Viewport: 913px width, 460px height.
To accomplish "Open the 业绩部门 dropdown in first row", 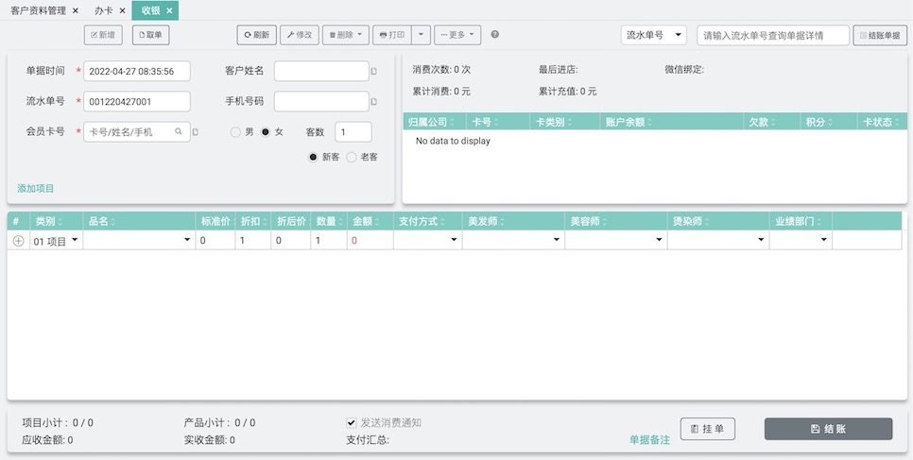I will 801,241.
